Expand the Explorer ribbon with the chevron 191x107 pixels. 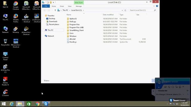point(154,6)
